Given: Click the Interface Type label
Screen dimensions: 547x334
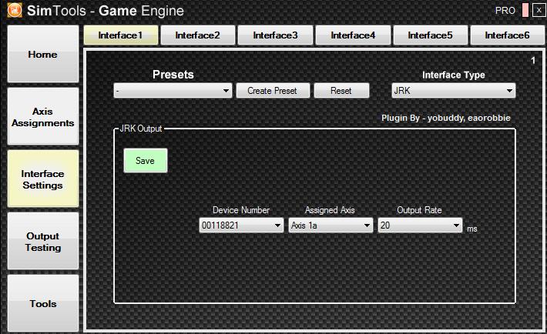Looking at the screenshot, I should click(454, 75).
